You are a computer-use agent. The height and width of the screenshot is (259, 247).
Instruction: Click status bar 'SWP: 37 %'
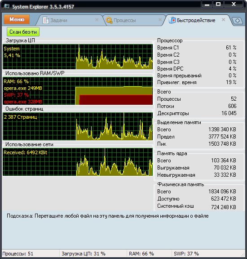(186, 254)
